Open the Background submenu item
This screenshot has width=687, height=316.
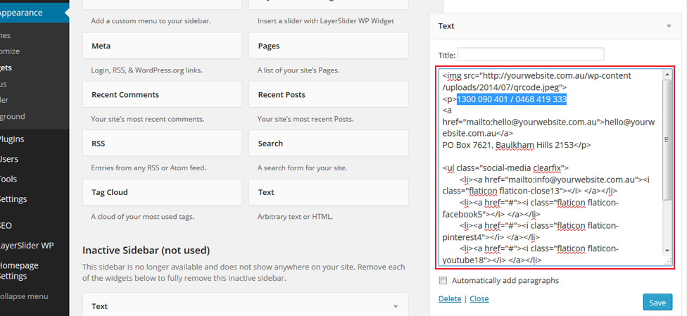pyautogui.click(x=12, y=117)
